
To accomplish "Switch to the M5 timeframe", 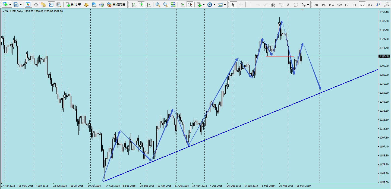I will click(324, 5).
